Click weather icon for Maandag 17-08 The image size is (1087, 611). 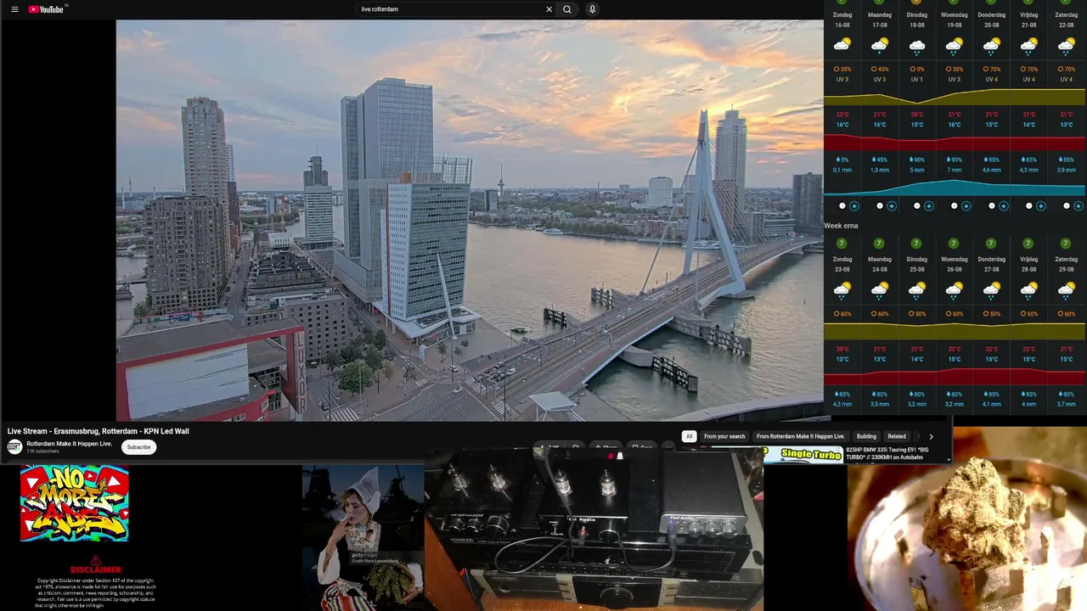coord(880,44)
